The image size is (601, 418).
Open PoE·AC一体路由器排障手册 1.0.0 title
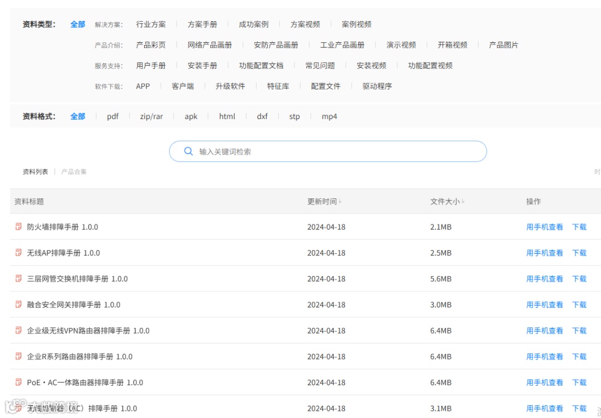click(x=85, y=382)
